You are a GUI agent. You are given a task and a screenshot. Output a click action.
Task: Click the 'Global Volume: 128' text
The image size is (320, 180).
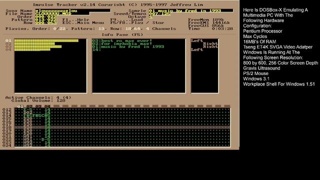[x=38, y=100]
